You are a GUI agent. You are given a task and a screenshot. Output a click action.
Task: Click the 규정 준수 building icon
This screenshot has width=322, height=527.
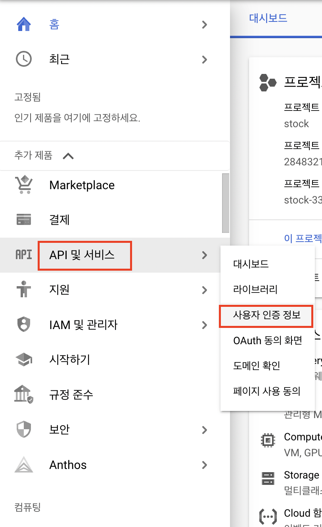(24, 395)
